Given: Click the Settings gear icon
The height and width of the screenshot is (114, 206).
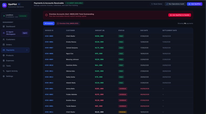Looking at the screenshot, I should 4,76.
